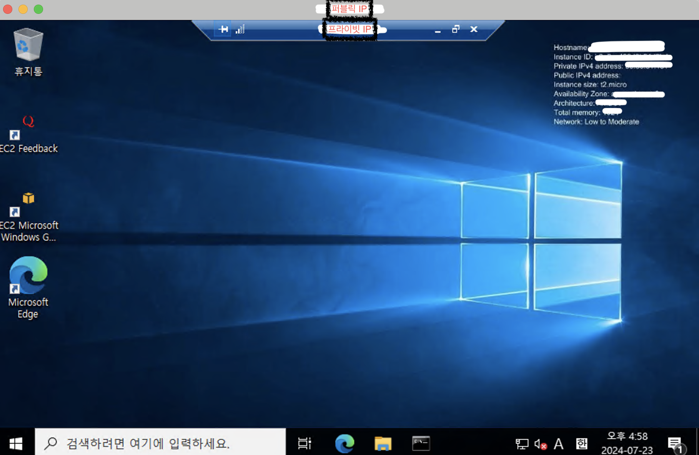Open the Windows Start menu
Viewport: 699px width, 455px height.
16,443
